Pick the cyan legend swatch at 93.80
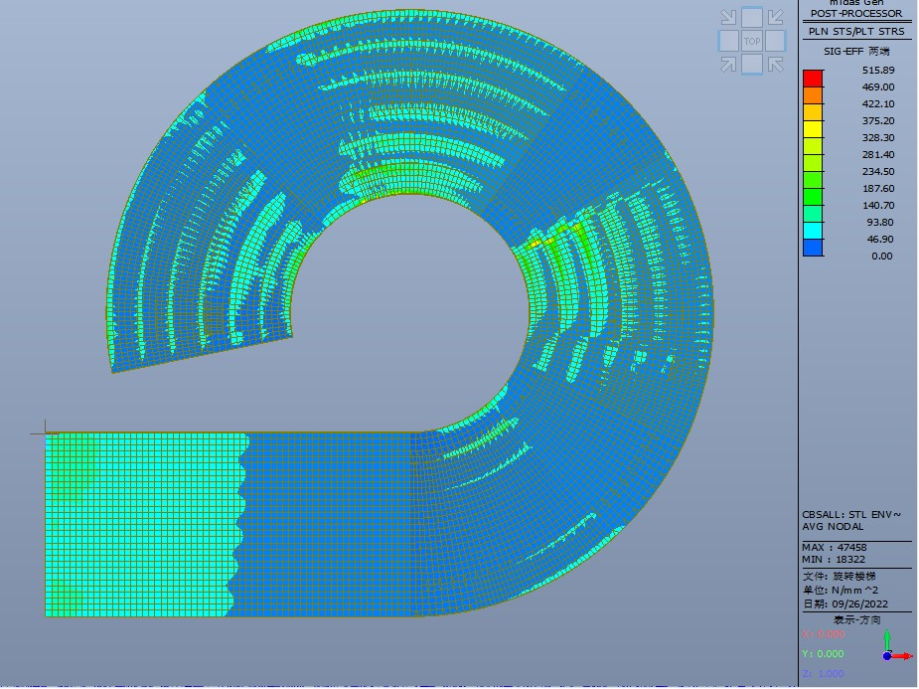 (813, 231)
